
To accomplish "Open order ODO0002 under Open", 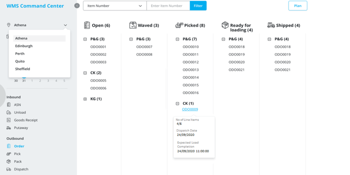I will pyautogui.click(x=98, y=54).
